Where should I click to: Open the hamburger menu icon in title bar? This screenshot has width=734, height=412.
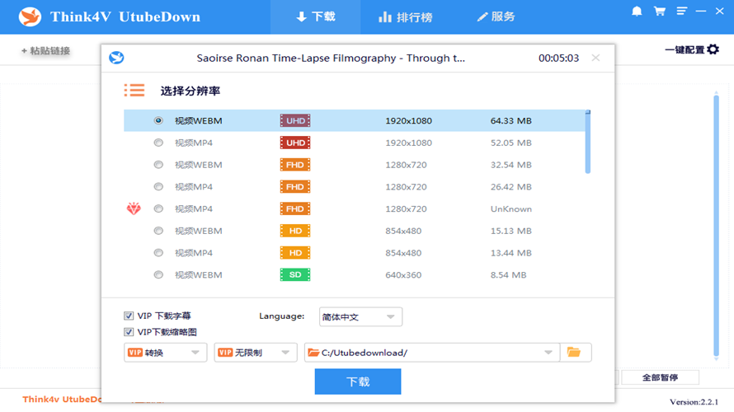681,11
